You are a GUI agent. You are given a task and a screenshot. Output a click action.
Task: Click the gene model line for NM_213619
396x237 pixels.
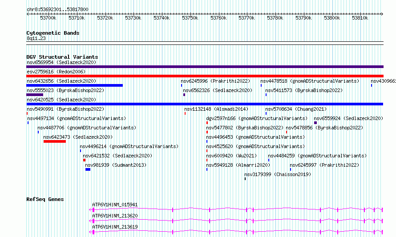click(x=236, y=232)
